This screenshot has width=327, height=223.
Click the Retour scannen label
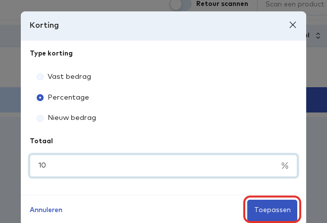click(222, 4)
